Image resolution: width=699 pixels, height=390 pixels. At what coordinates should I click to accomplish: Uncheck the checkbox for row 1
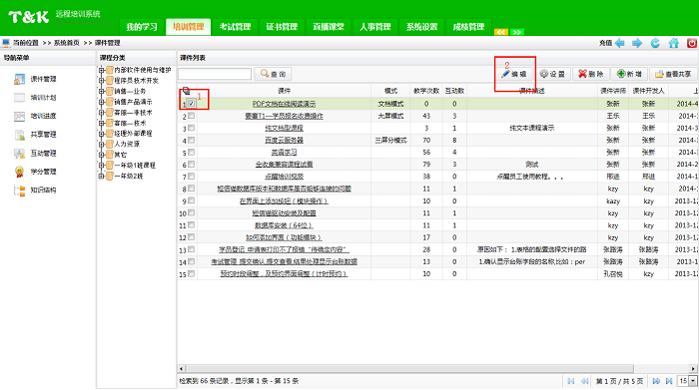192,104
